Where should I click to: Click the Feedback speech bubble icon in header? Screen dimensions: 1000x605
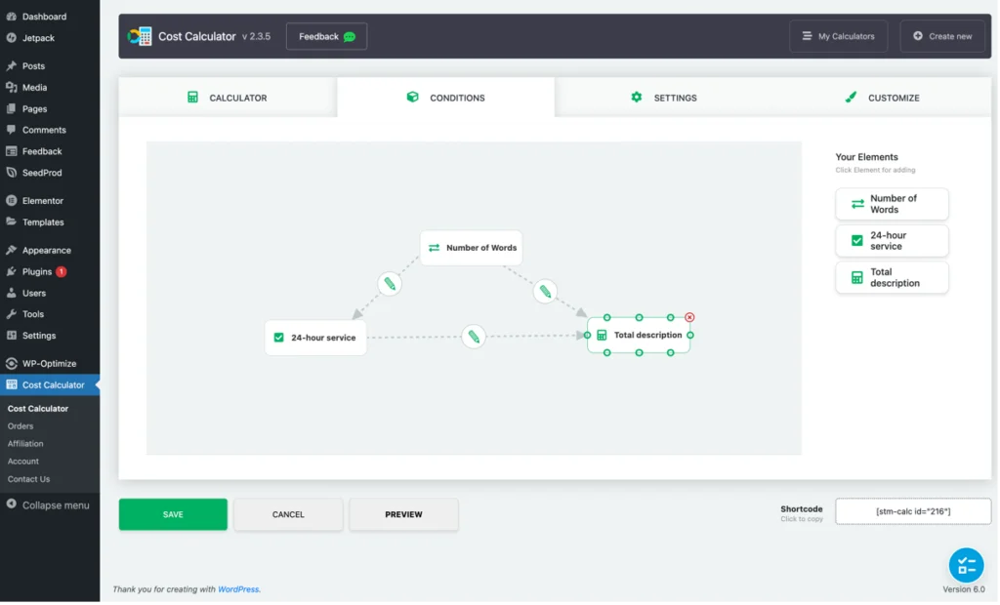click(350, 37)
